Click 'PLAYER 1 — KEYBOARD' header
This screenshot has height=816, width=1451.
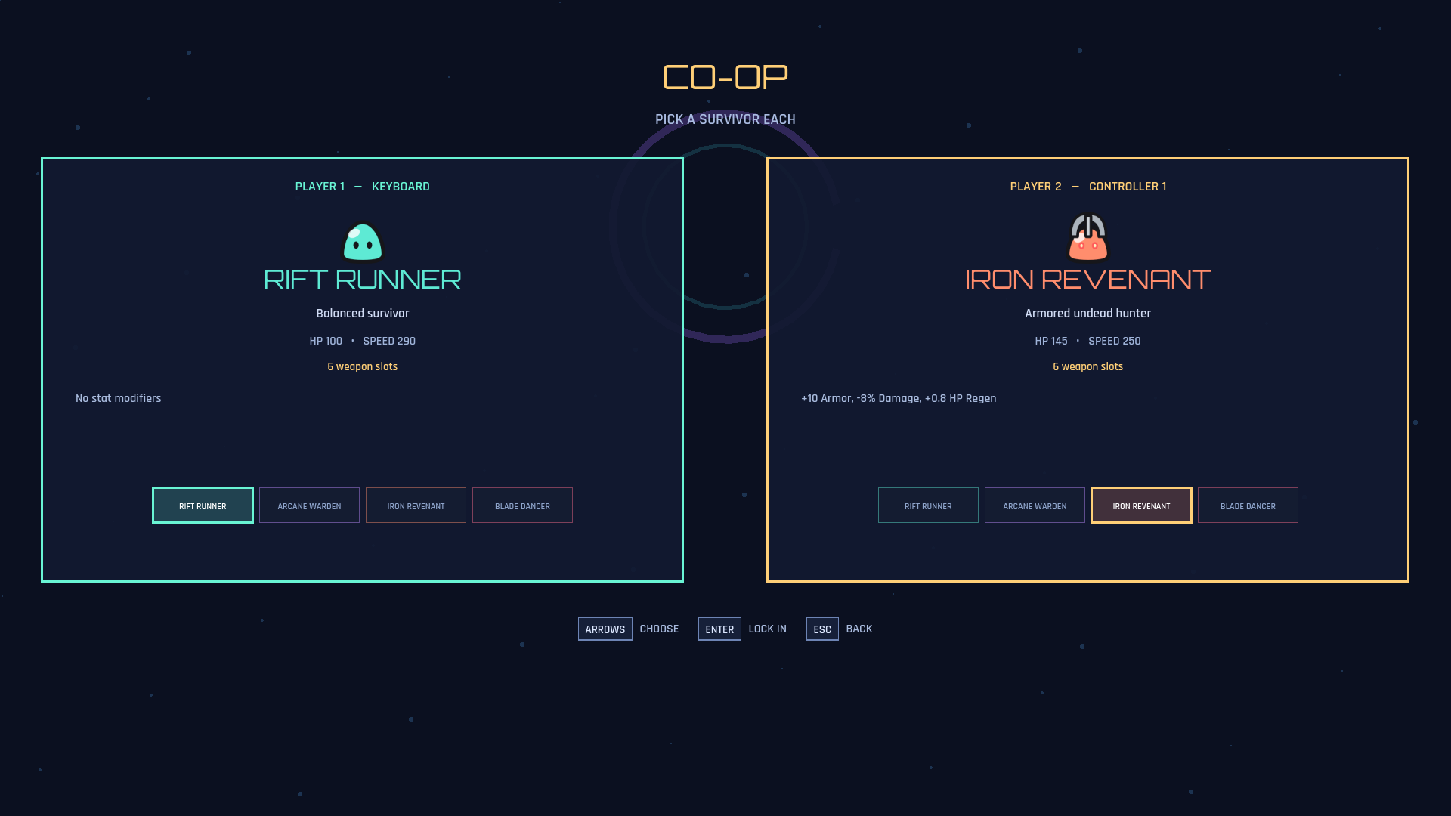(x=363, y=187)
